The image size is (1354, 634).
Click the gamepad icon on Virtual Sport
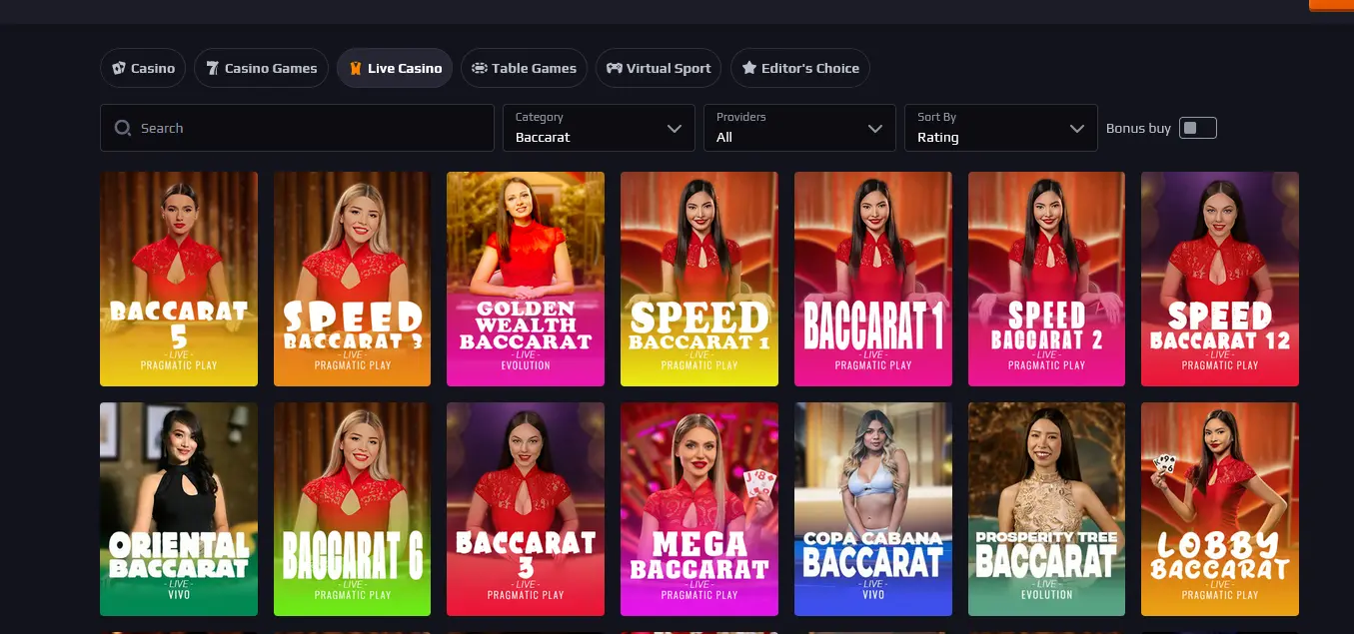(615, 68)
